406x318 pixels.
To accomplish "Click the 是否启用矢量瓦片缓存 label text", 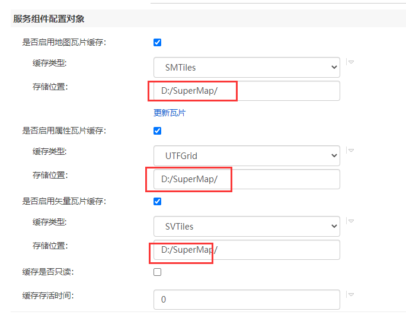I will pyautogui.click(x=64, y=201).
